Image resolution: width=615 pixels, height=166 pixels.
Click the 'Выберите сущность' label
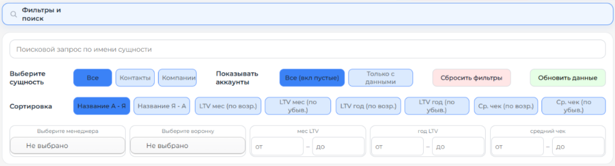[x=28, y=78]
